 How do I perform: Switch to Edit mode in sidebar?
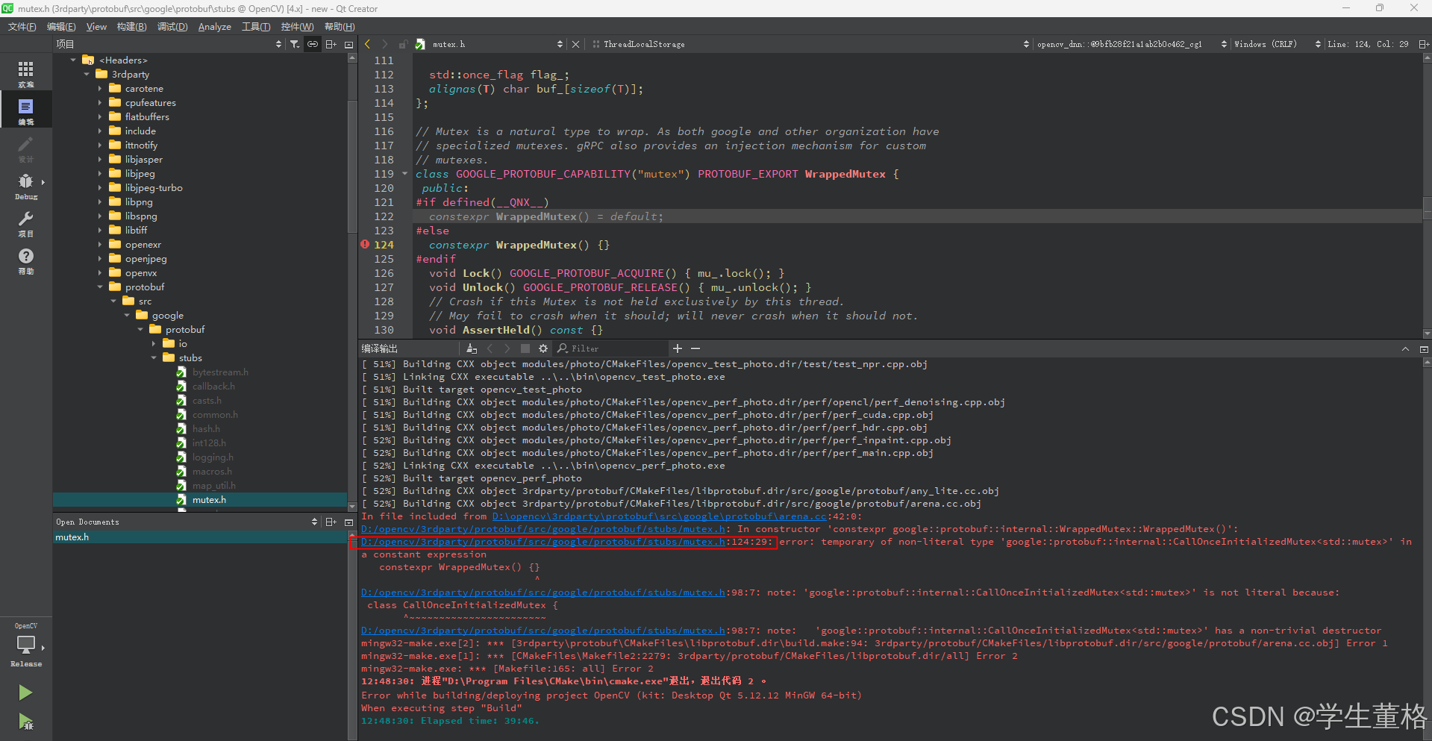(x=26, y=110)
